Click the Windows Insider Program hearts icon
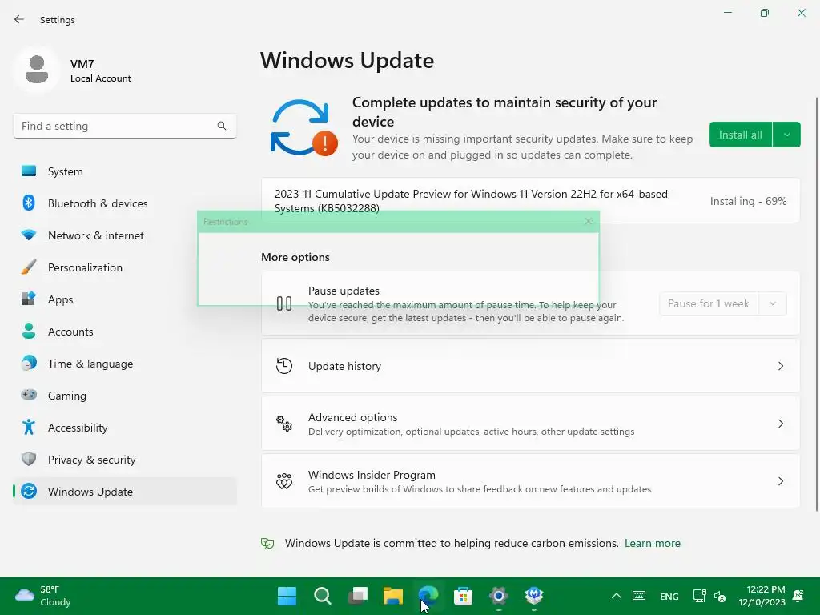This screenshot has height=615, width=820. tap(284, 481)
